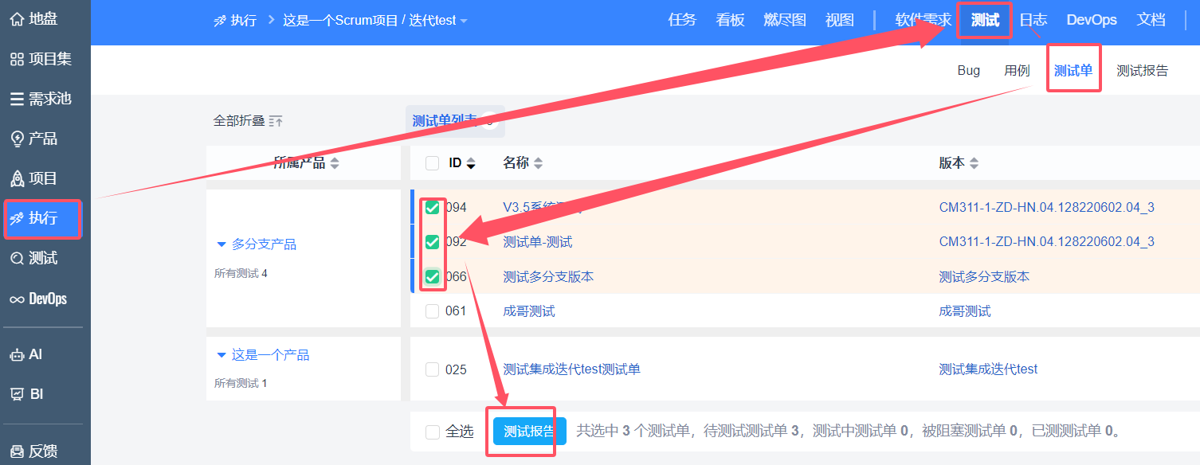Open the 测试集成迭代test version link
Image resolution: width=1200 pixels, height=465 pixels.
(x=988, y=369)
